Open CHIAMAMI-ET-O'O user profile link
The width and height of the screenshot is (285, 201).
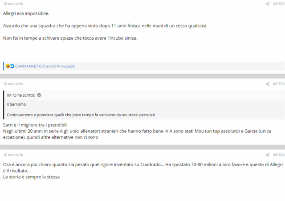[x=30, y=66]
